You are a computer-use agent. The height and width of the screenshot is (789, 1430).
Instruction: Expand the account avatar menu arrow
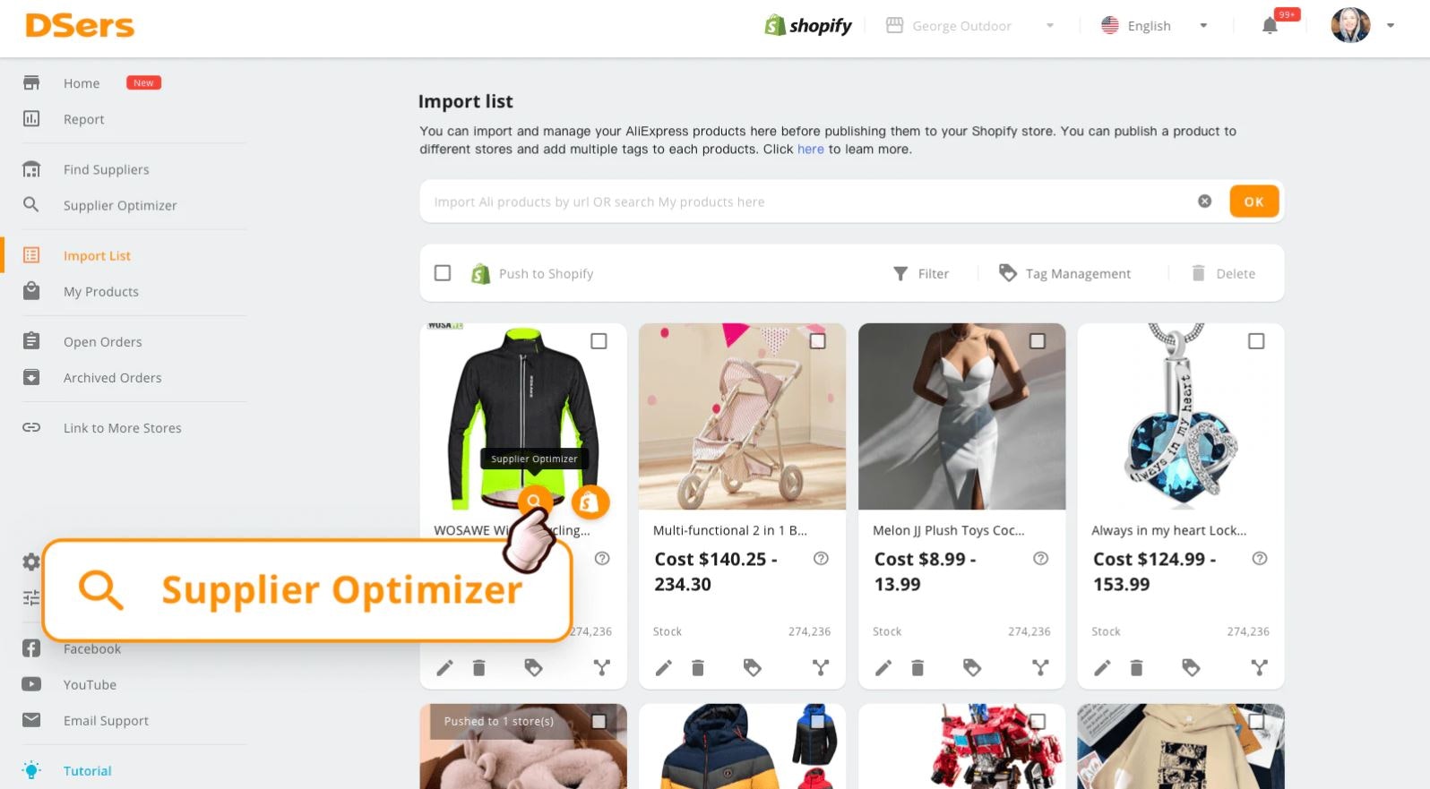pos(1391,26)
